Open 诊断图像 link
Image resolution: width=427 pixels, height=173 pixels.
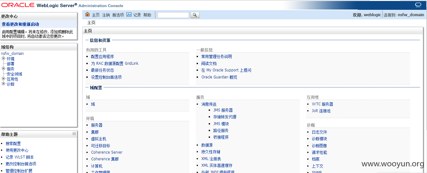click(x=319, y=146)
